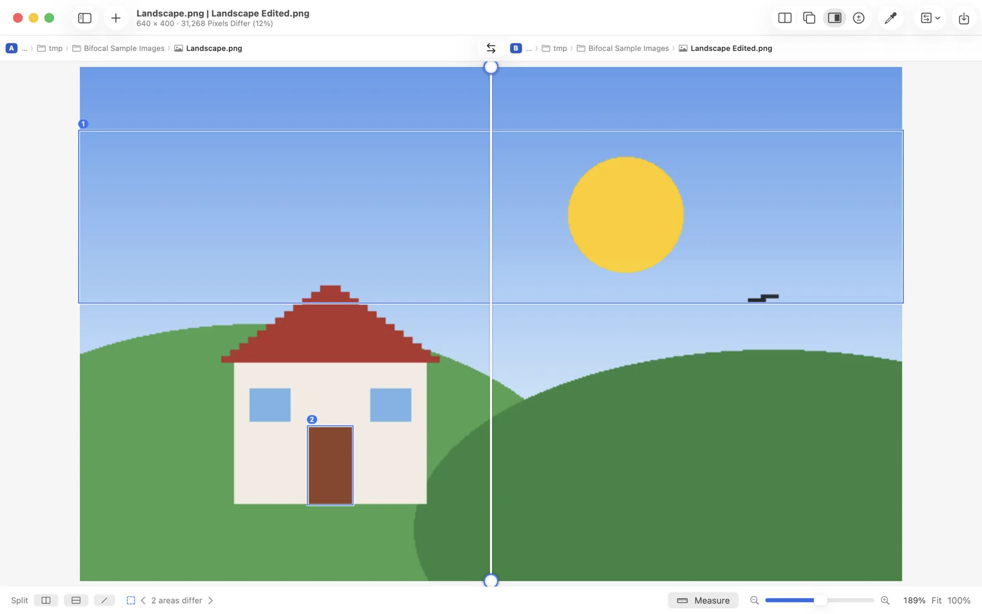Viewport: 982px width, 614px height.
Task: Go to previous differing area
Action: click(x=144, y=600)
